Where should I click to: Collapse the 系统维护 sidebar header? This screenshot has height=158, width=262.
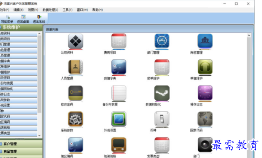(21, 27)
